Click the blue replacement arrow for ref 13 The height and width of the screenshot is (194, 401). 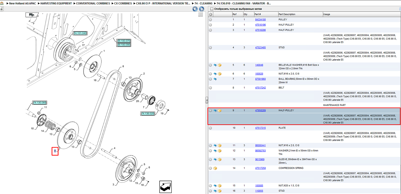(x=215, y=160)
